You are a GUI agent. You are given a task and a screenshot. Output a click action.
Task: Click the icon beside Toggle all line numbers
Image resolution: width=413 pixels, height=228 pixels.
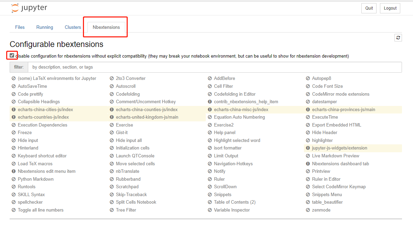(14, 210)
